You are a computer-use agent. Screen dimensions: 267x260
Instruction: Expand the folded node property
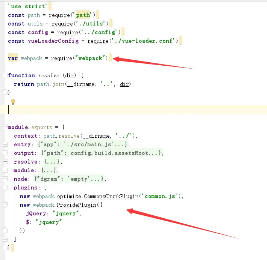[x=5, y=179]
